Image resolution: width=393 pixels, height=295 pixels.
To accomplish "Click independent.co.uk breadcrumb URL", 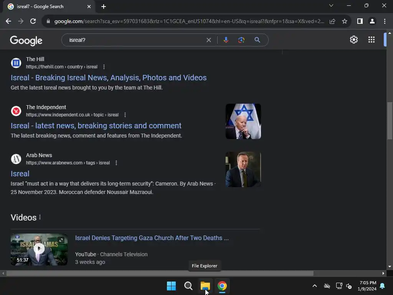I will [x=72, y=114].
